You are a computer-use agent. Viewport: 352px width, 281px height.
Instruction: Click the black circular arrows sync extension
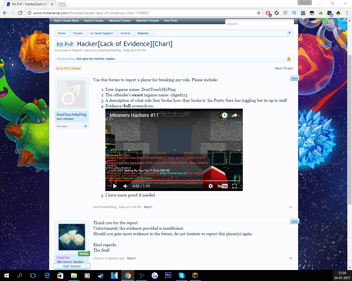[x=277, y=13]
